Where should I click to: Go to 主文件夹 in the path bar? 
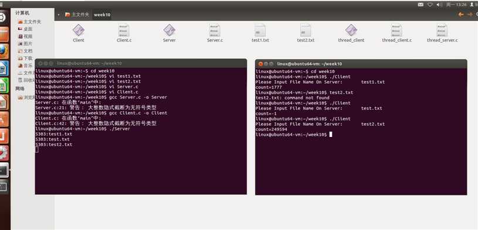pos(77,15)
